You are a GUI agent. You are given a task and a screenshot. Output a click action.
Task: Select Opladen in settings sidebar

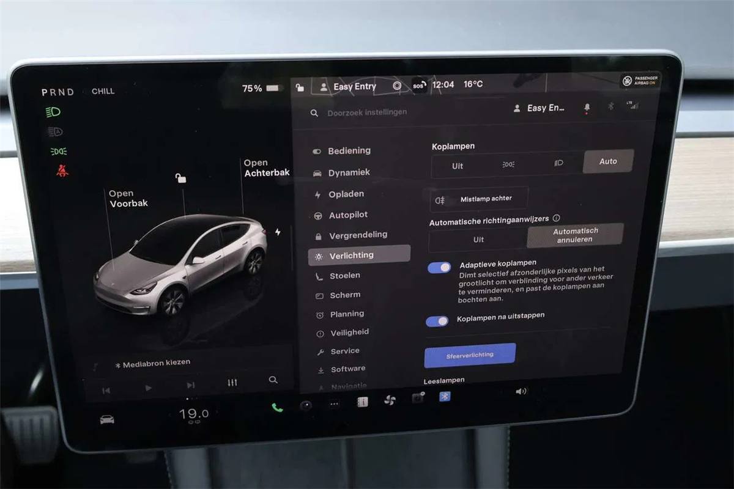pyautogui.click(x=346, y=194)
